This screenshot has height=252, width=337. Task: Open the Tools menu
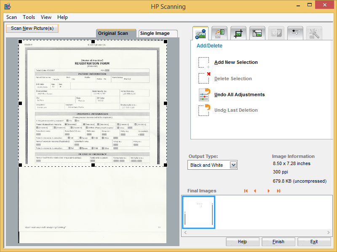[x=29, y=17]
